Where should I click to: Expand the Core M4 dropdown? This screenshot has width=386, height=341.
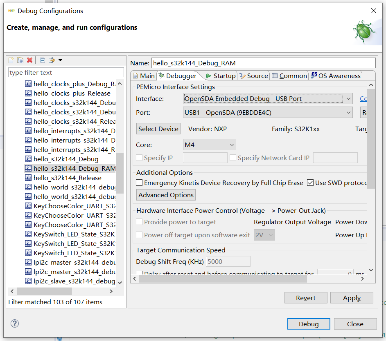[x=210, y=145]
